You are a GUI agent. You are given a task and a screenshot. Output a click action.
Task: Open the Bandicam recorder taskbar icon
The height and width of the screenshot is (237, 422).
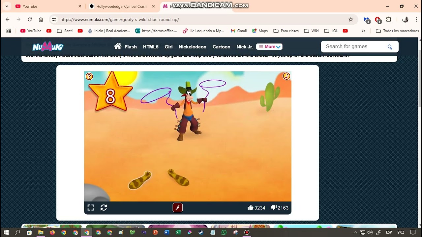point(247,232)
